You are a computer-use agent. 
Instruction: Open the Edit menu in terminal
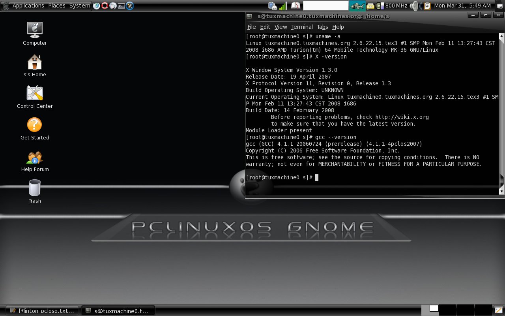tap(265, 27)
